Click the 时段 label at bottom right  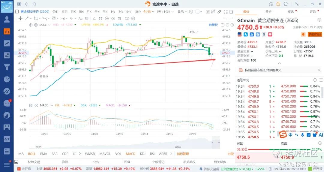point(231,154)
